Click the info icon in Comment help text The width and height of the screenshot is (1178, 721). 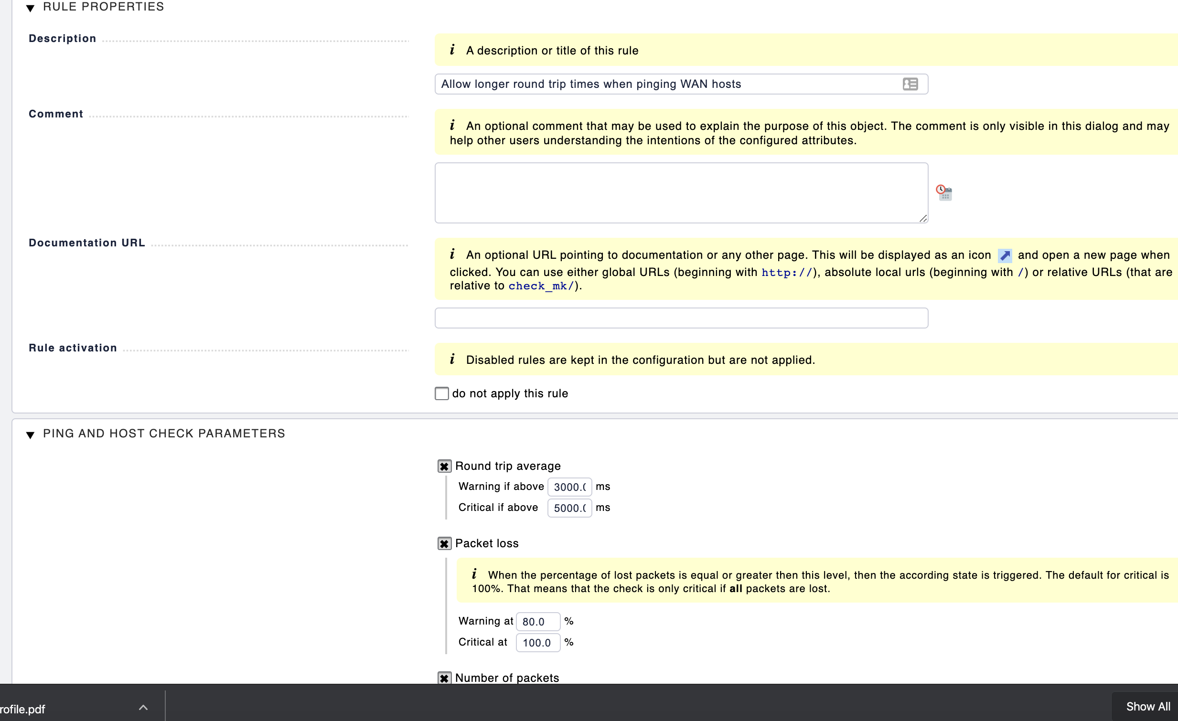point(452,126)
